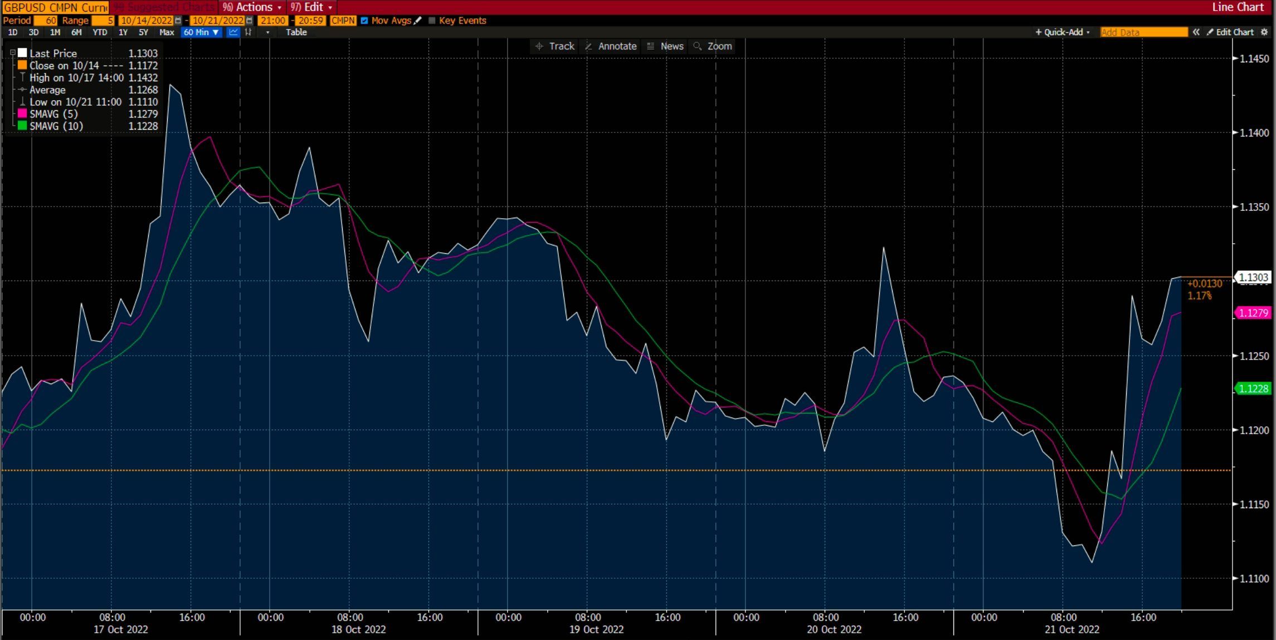This screenshot has width=1276, height=640.
Task: Disable the Mov Avgs checkbox
Action: coord(364,20)
